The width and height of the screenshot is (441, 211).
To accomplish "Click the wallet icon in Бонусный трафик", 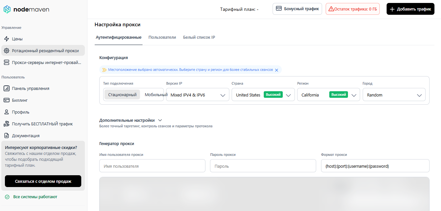I will pyautogui.click(x=279, y=9).
